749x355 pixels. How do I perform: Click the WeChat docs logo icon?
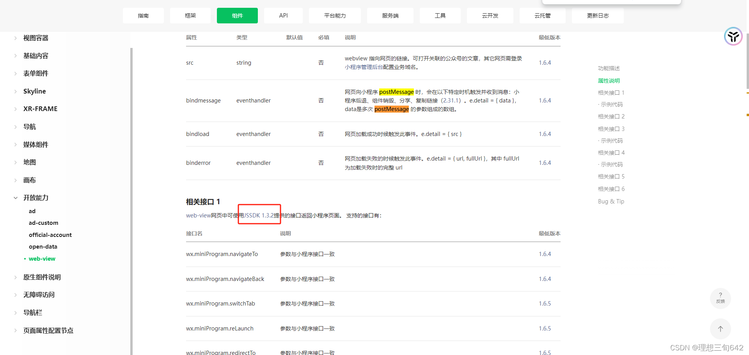[733, 36]
